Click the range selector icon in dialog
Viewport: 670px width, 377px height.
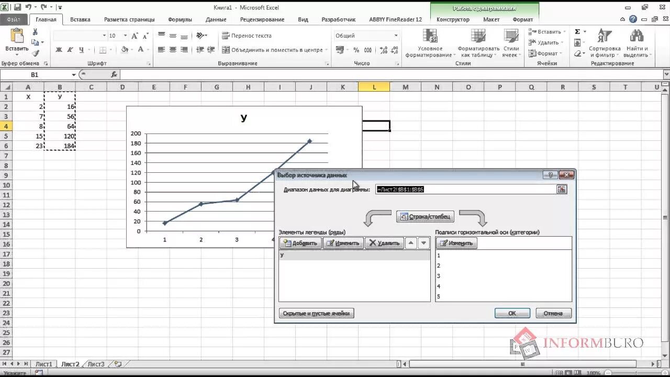pyautogui.click(x=562, y=189)
